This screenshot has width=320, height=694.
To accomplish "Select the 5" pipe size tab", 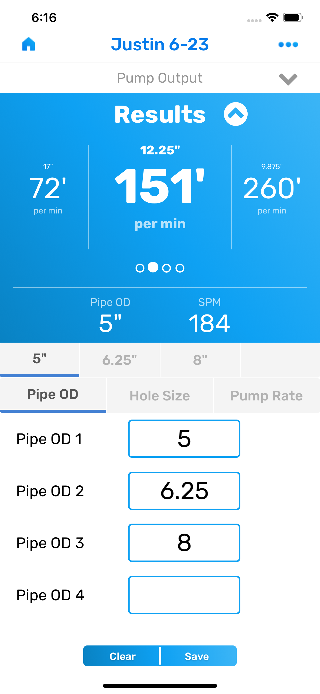I will click(x=40, y=359).
